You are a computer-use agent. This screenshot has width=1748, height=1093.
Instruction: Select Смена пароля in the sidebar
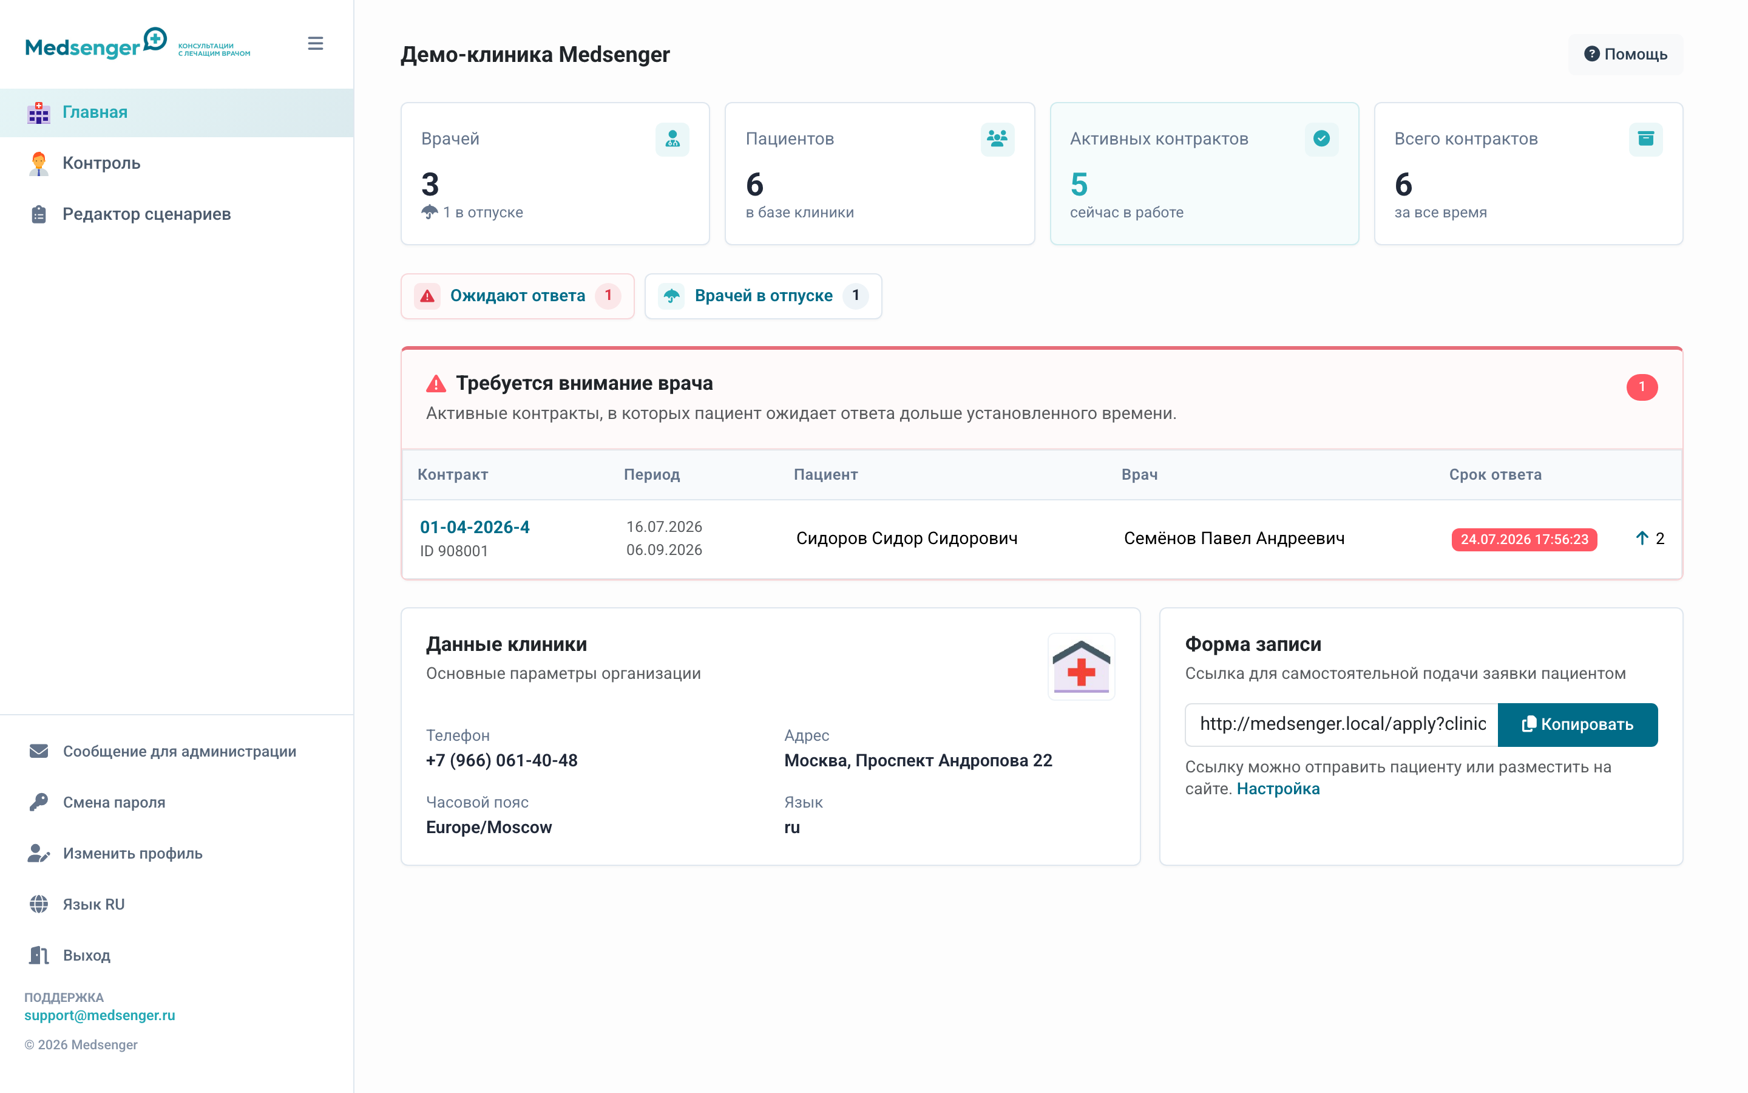coord(177,802)
